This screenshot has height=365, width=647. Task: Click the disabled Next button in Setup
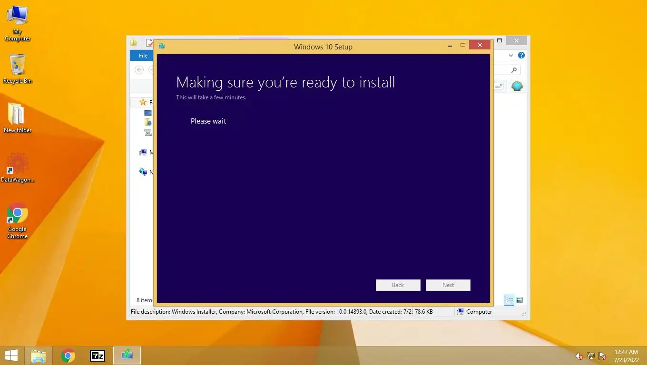448,285
